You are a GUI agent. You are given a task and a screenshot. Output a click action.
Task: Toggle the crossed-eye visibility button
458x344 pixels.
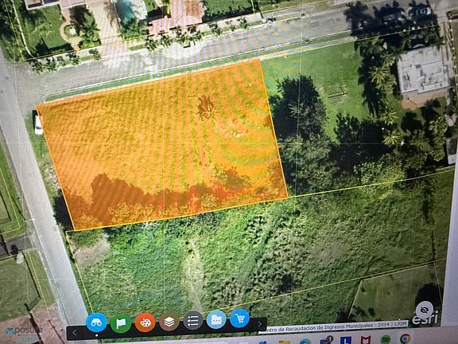pos(424,310)
